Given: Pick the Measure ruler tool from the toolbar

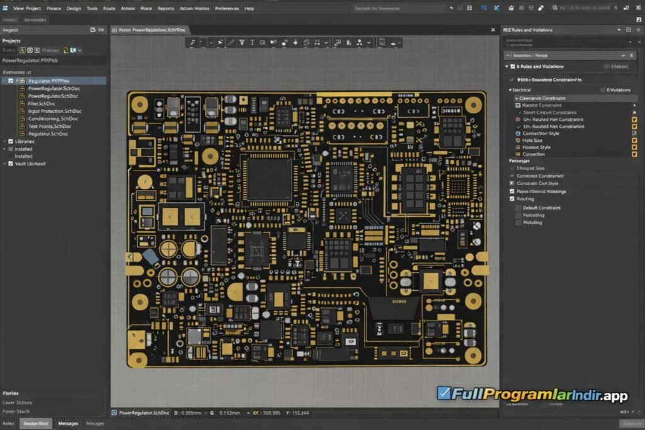Looking at the screenshot, I should [x=305, y=43].
